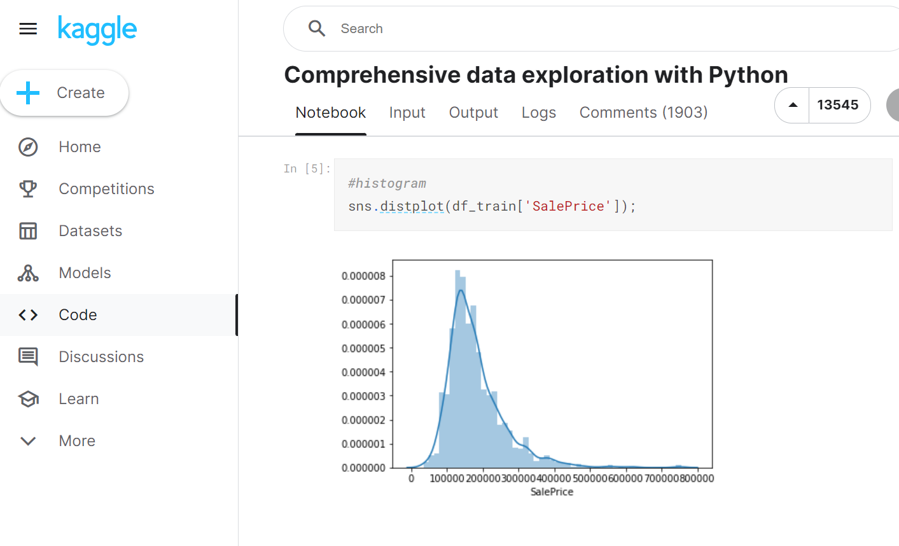The image size is (899, 546).
Task: Click the search magnifier icon
Action: [316, 29]
